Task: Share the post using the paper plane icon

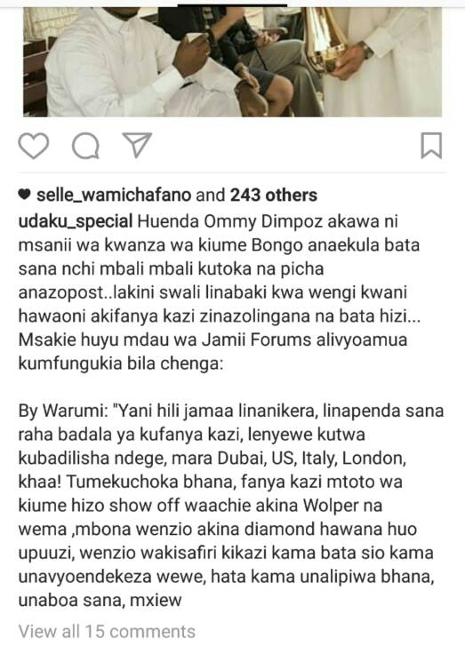Action: coord(138,145)
